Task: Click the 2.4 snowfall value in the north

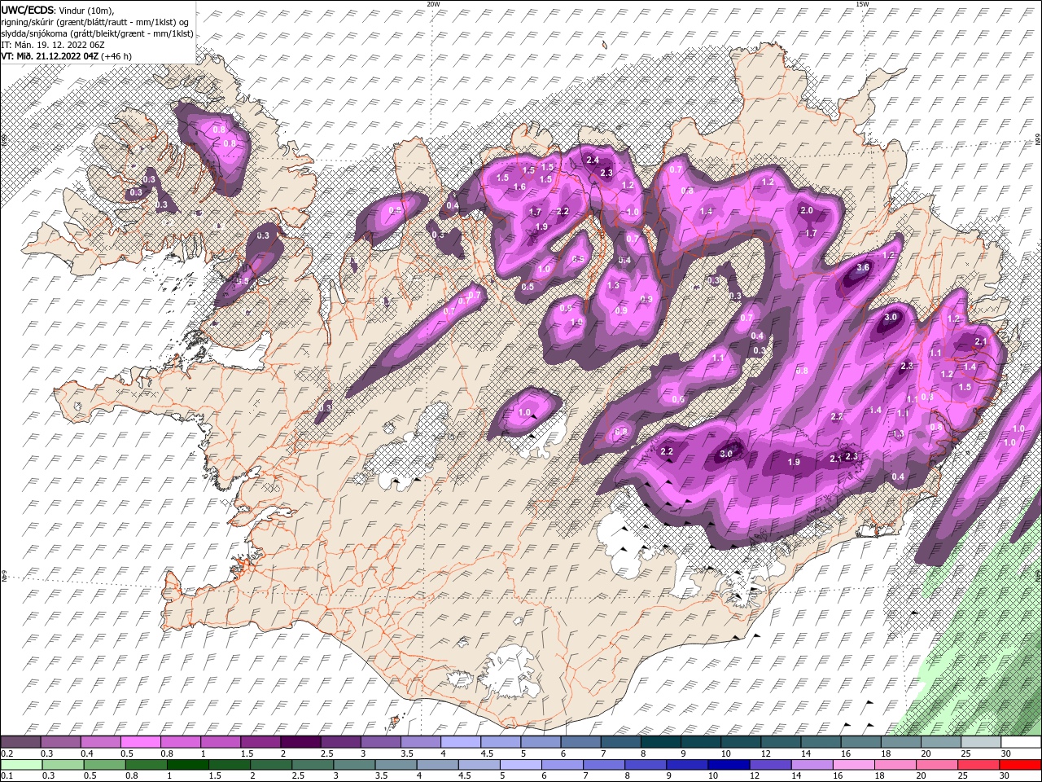Action: pos(593,160)
